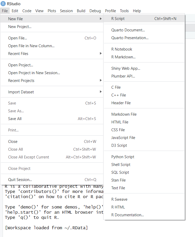Open the Code menu
This screenshot has width=195, height=237.
click(27, 11)
